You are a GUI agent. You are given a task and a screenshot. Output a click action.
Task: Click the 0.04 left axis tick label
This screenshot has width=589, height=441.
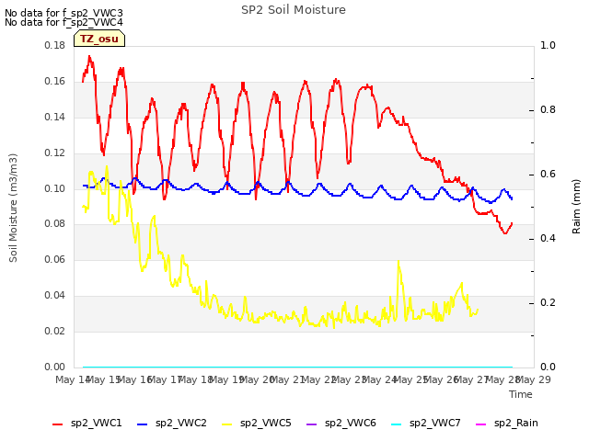[x=55, y=296]
